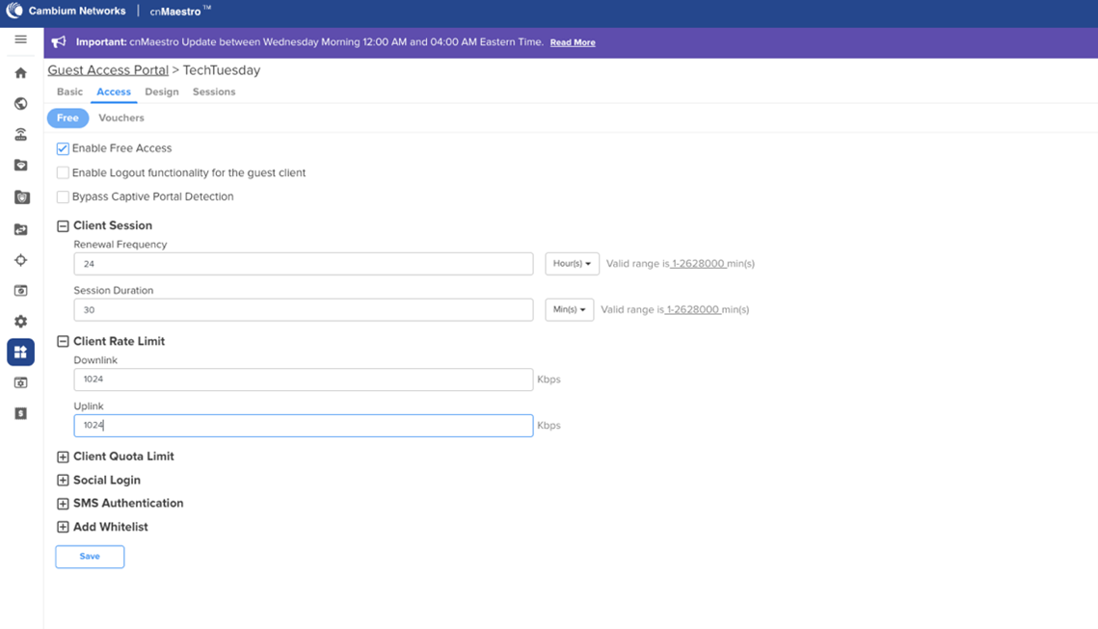Select the Vouchers tab
Image resolution: width=1098 pixels, height=629 pixels.
click(121, 118)
